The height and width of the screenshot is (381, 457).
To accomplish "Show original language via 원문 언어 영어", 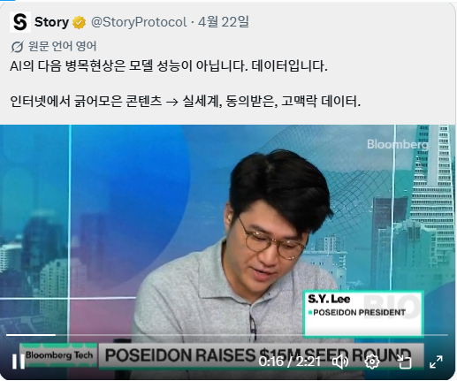I will 62,46.
